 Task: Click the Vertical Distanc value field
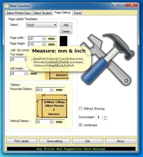point(43,122)
